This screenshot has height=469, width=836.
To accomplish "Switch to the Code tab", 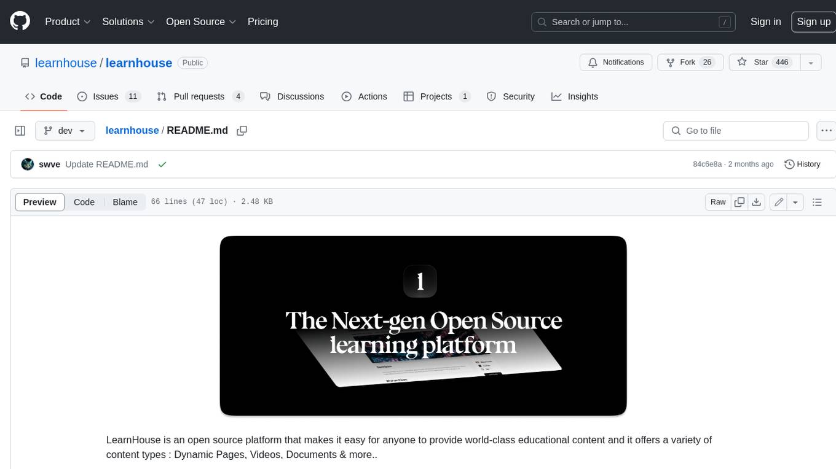I will [x=44, y=96].
